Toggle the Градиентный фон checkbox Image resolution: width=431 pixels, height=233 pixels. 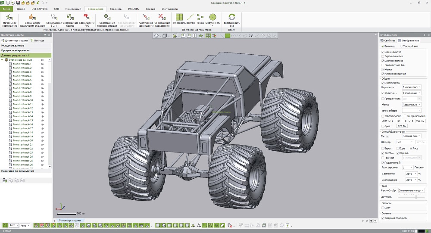pyautogui.click(x=383, y=65)
